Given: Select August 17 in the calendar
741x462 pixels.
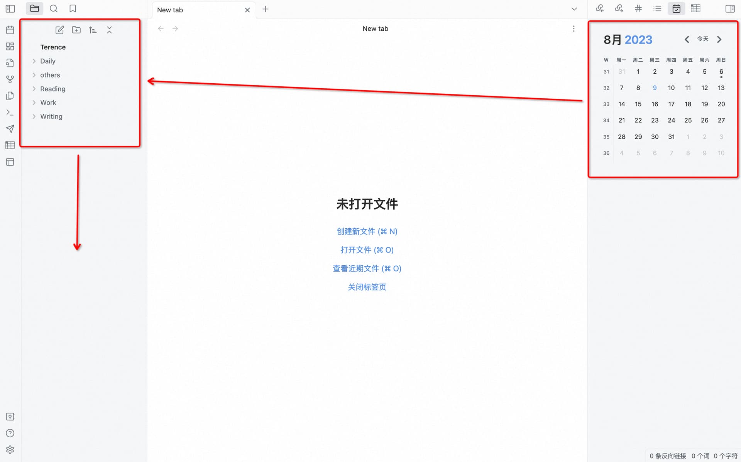Looking at the screenshot, I should (671, 104).
